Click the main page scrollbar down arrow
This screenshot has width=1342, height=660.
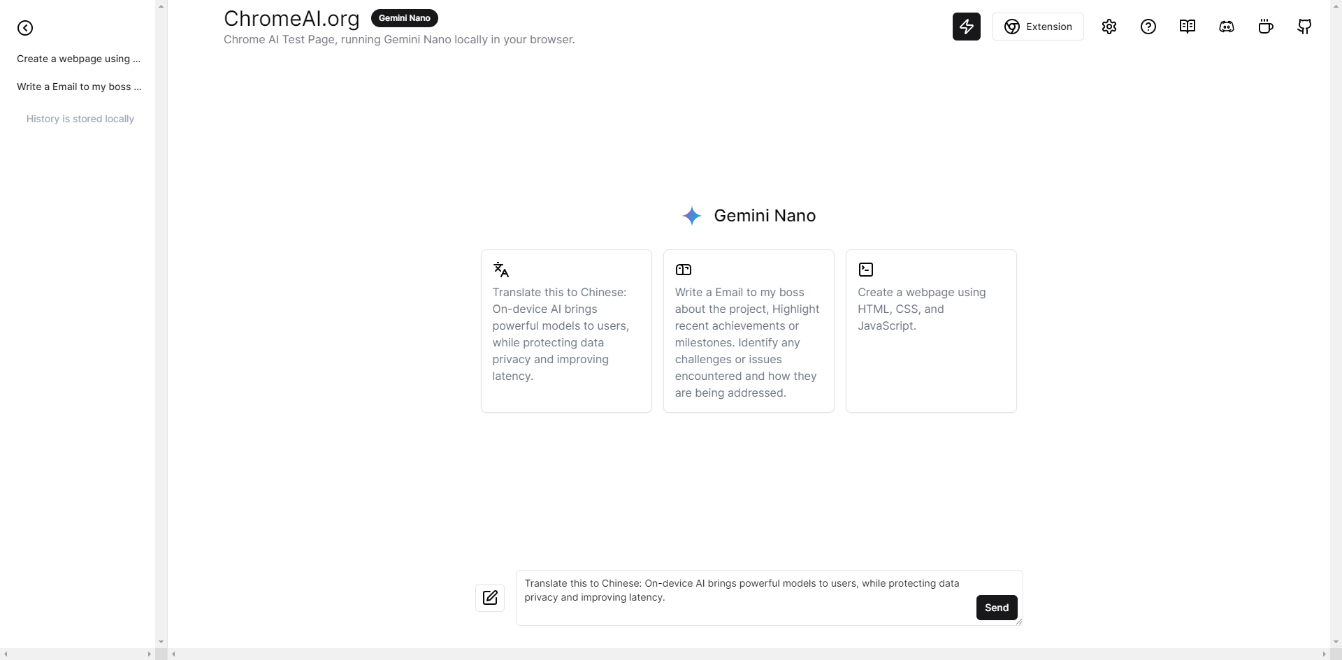click(x=1336, y=642)
